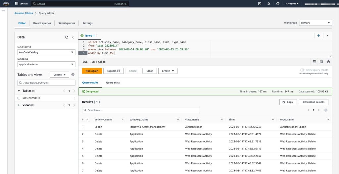Switch to the Editor tab
339x174 pixels.
tap(22, 23)
